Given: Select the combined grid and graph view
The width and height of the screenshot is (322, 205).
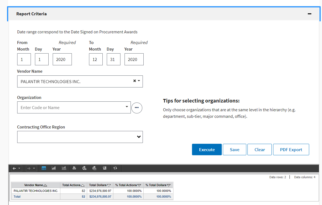Looking at the screenshot, I should pyautogui.click(x=64, y=168).
